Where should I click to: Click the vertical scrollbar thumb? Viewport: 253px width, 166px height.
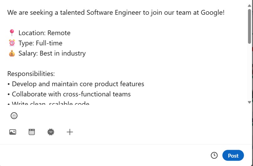pyautogui.click(x=250, y=26)
